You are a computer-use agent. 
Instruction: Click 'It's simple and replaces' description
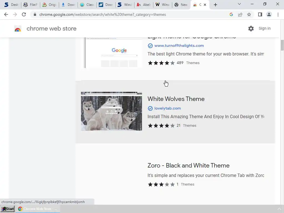coord(206,176)
